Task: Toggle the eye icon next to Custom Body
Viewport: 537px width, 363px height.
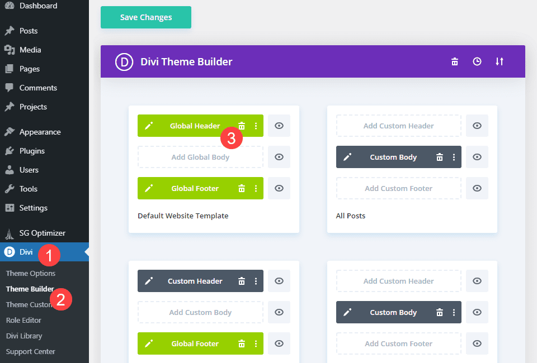Action: (477, 157)
